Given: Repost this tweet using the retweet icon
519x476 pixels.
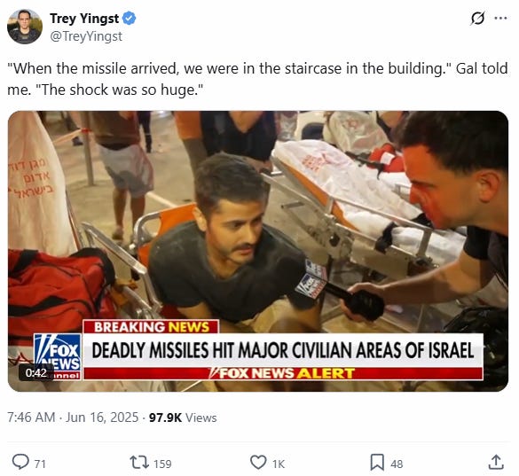Looking at the screenshot, I should pos(139,463).
